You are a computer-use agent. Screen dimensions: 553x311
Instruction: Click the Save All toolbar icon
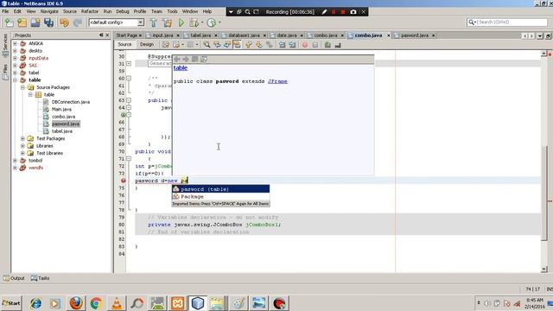[x=48, y=22]
